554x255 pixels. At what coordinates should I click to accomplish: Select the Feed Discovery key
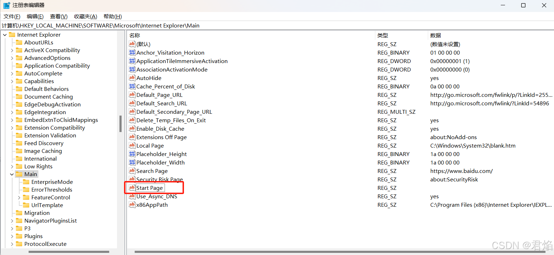44,143
